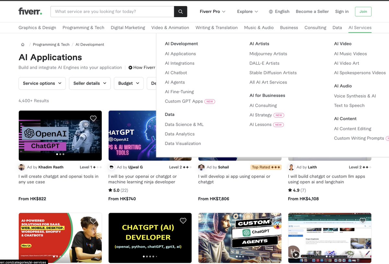The image size is (389, 264).
Task: Save the AI-powered solutions gig with heart
Action: (93, 221)
